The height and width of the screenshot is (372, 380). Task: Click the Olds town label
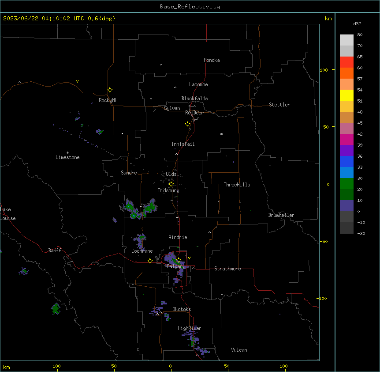[x=171, y=174]
